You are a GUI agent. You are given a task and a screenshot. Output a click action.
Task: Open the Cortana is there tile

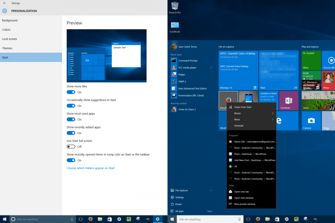tap(268, 97)
